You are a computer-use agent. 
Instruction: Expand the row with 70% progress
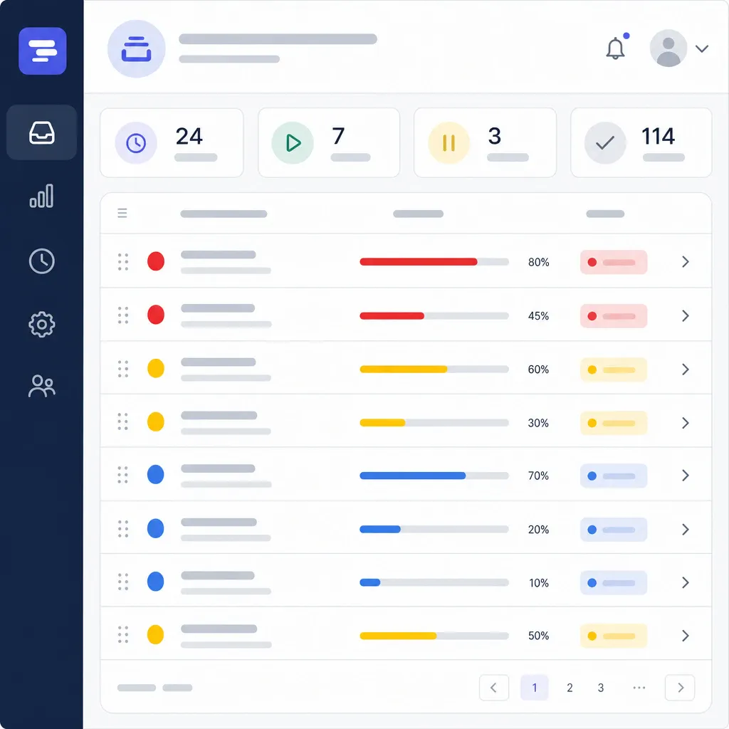point(686,475)
